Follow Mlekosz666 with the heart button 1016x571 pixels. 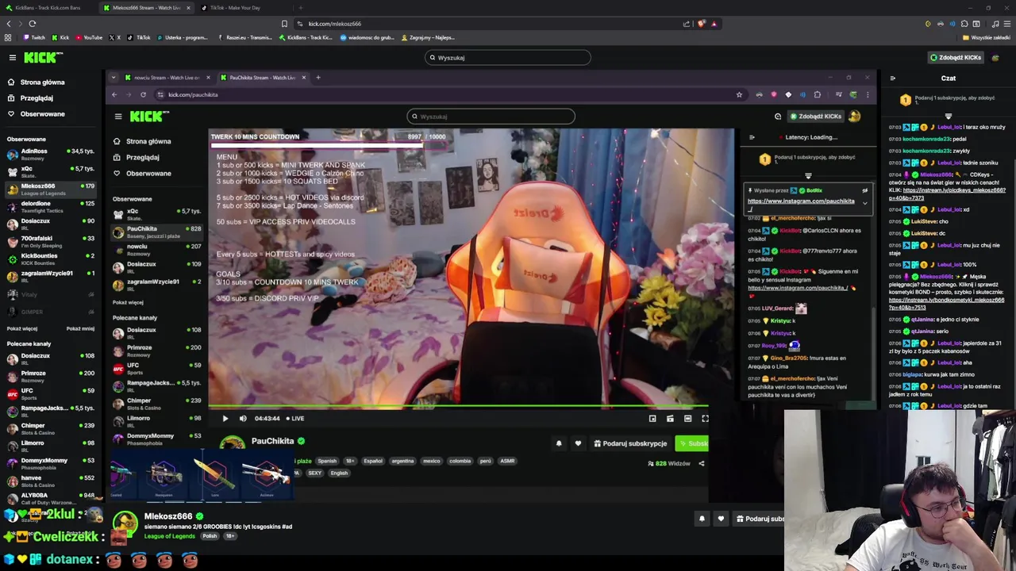(721, 519)
